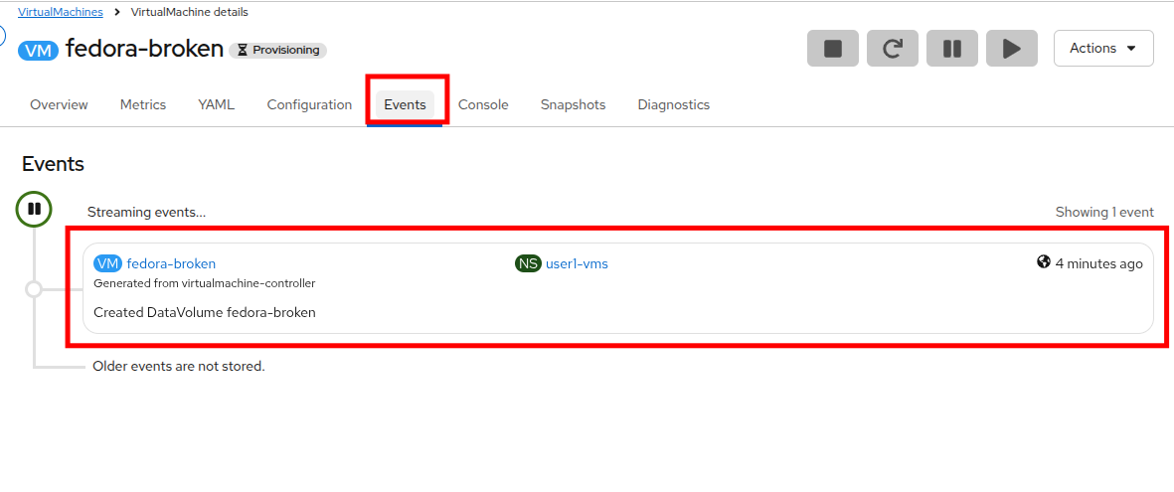The width and height of the screenshot is (1174, 492).
Task: Click the Stop VM square icon
Action: click(833, 49)
